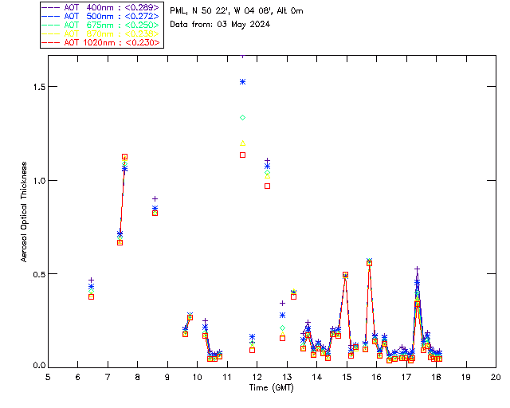
Task: Click the highest blue asterisk data point
Action: 242,81
